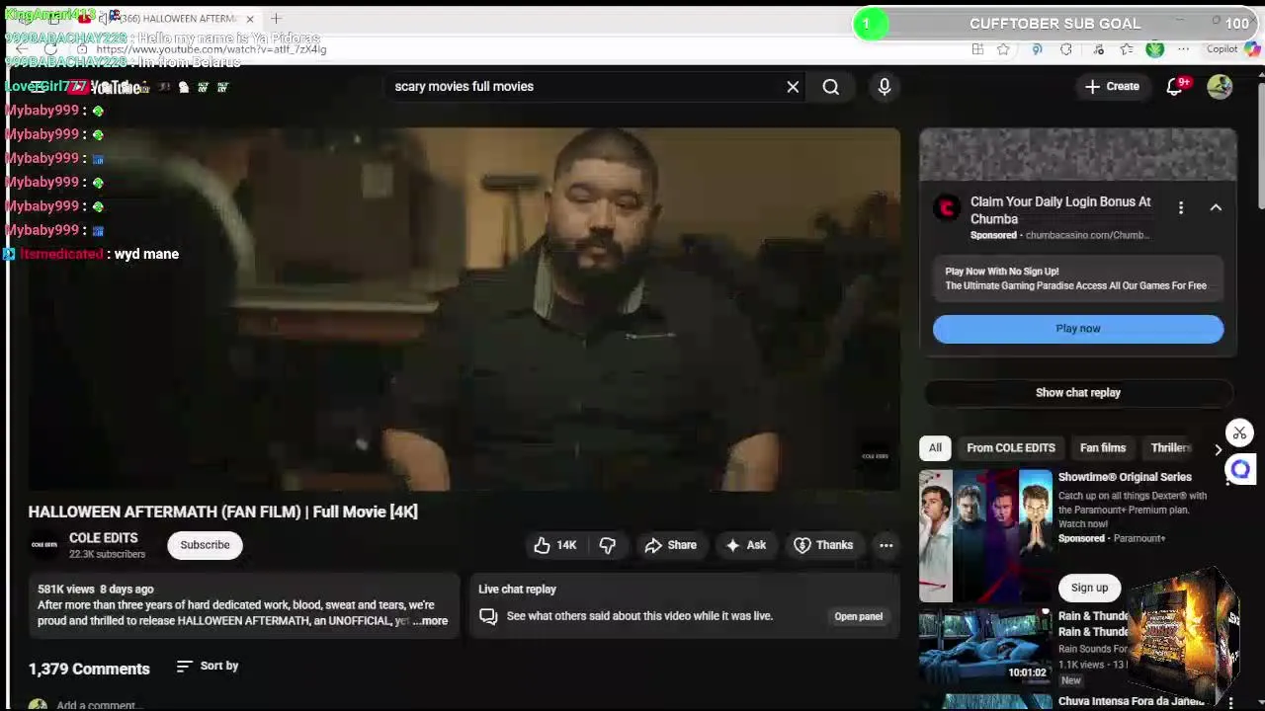
Task: Dislike the video with thumbs down
Action: pyautogui.click(x=607, y=545)
